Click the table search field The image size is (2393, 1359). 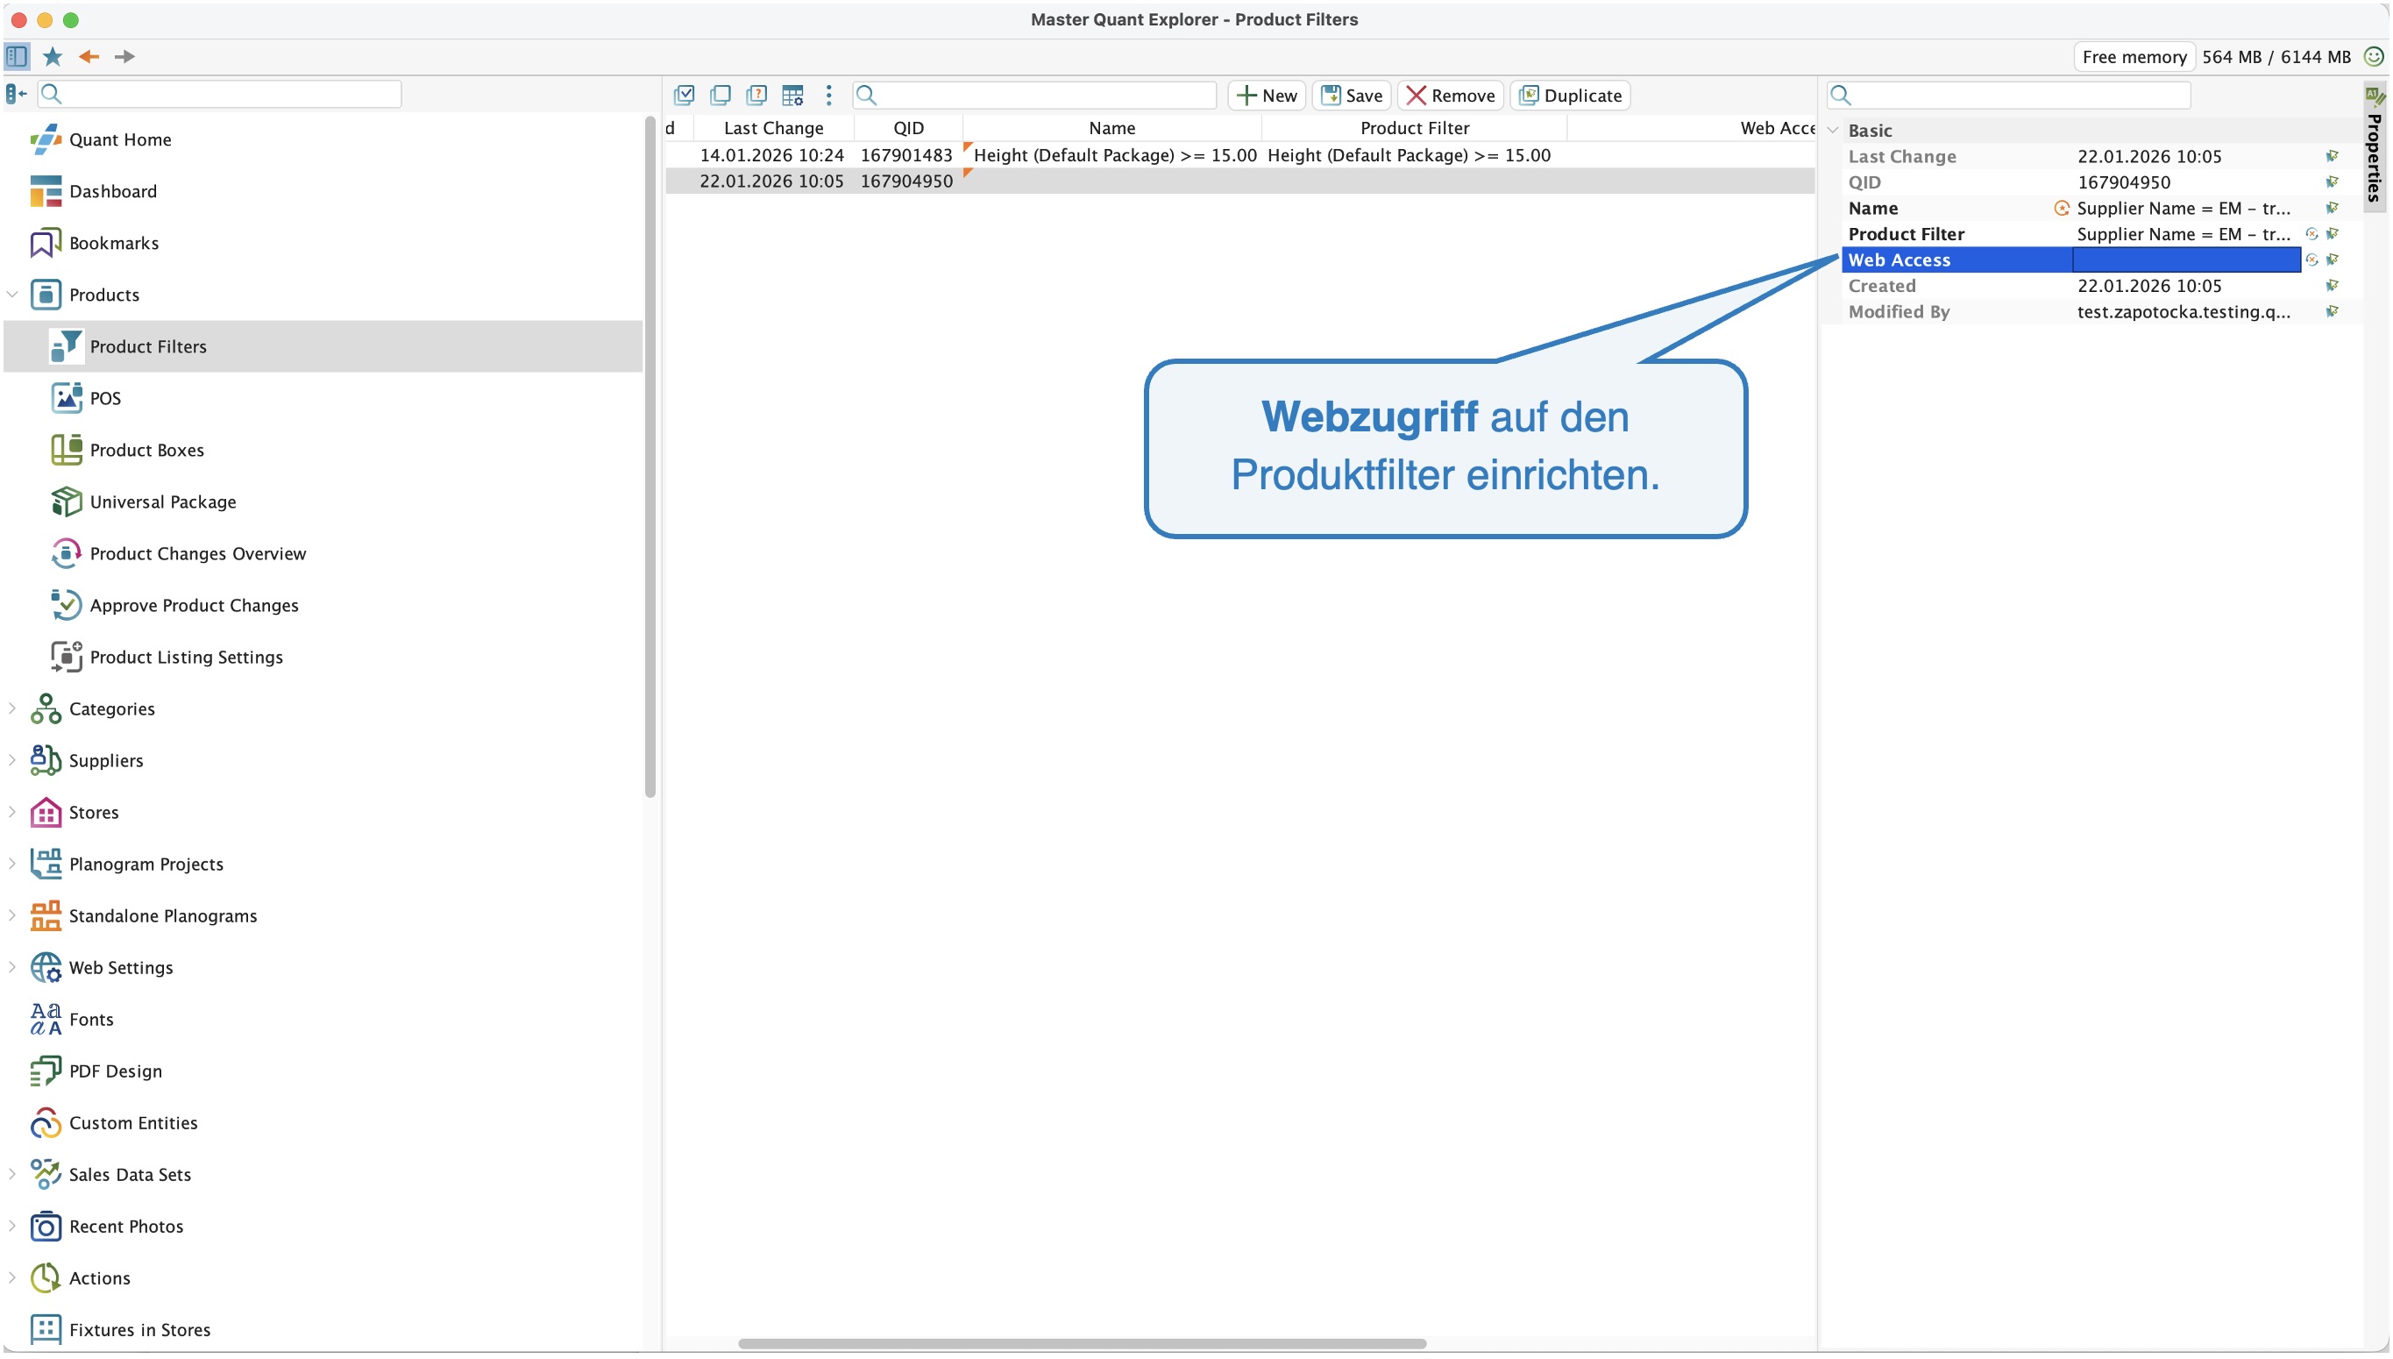[1034, 96]
